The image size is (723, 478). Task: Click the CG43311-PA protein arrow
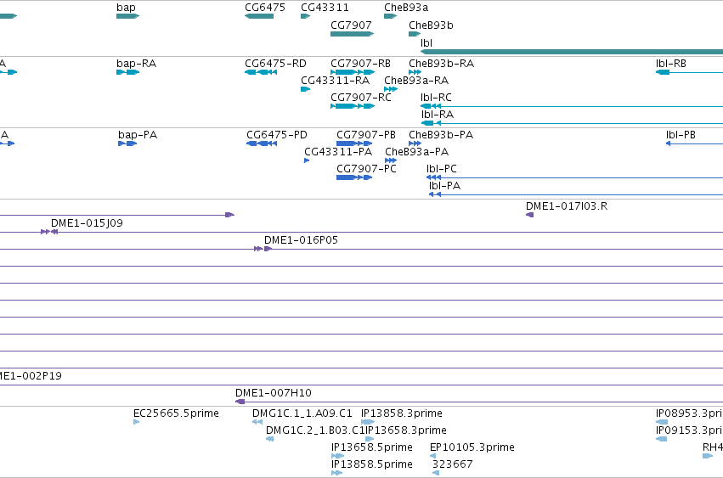(x=307, y=160)
